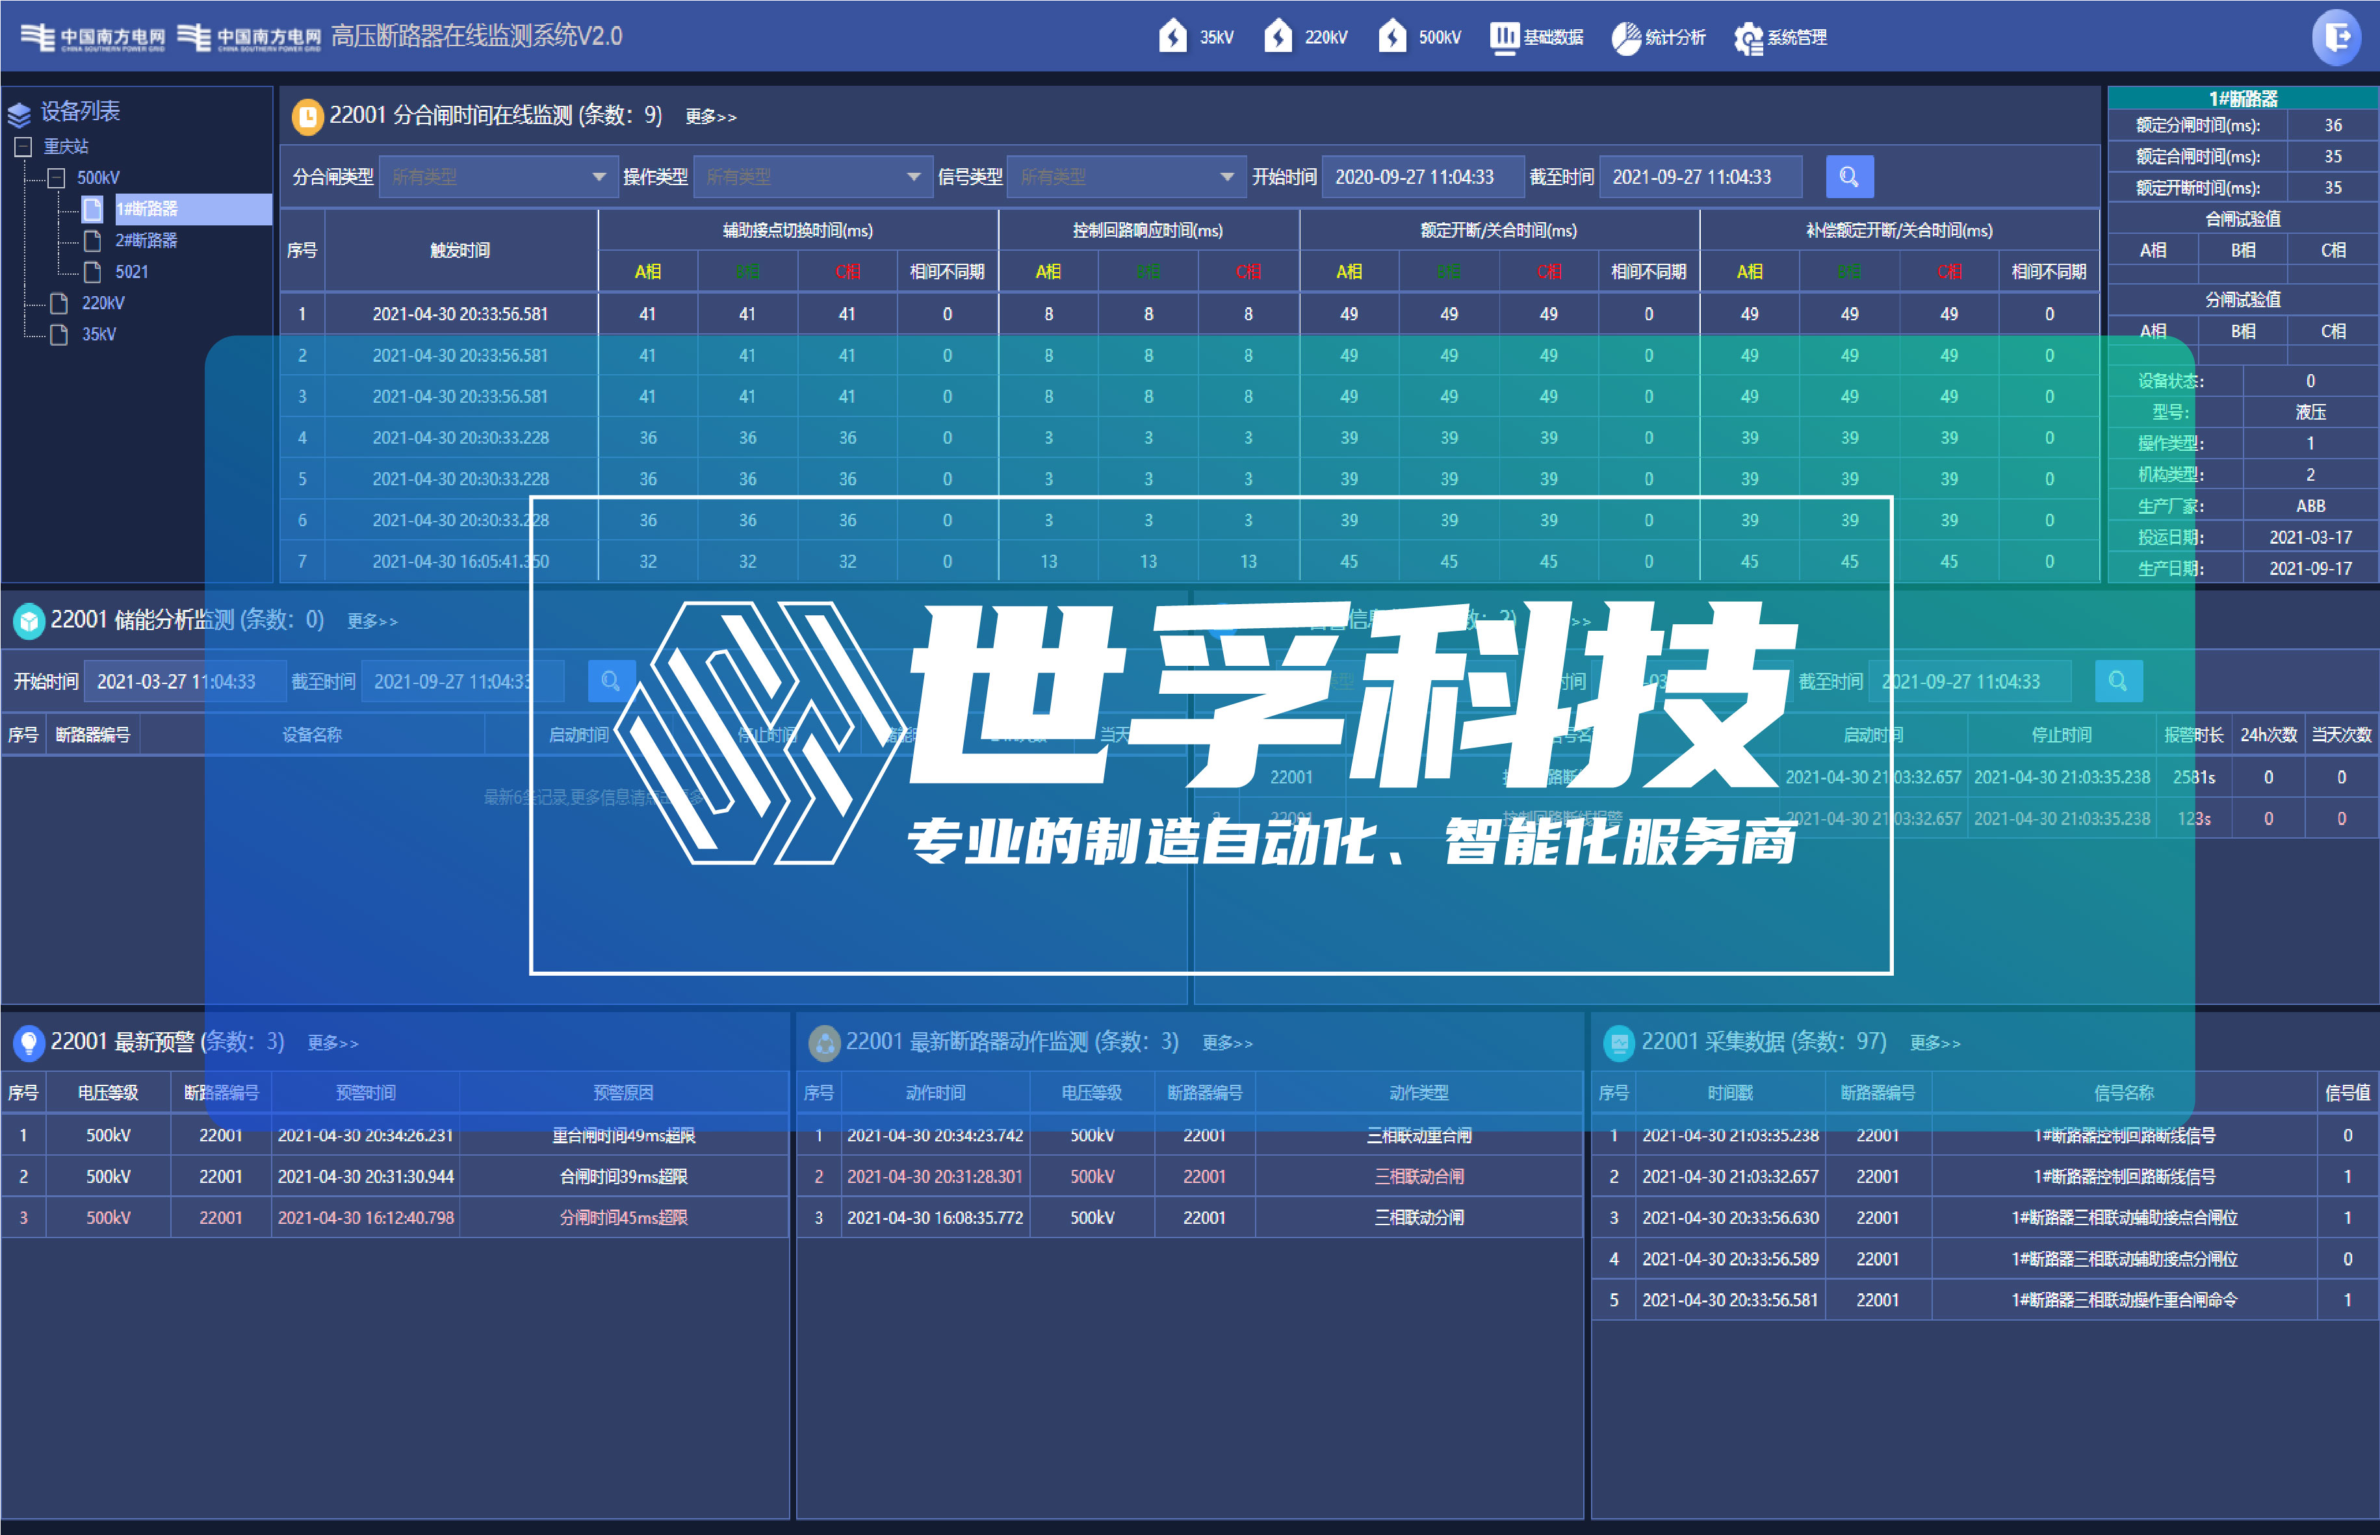This screenshot has height=1535, width=2380.
Task: Open 基础数据 menu
Action: (x=1536, y=37)
